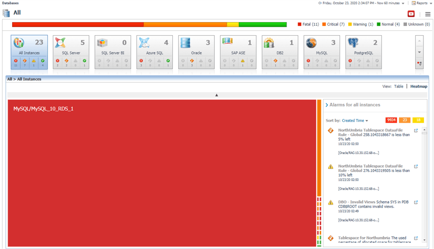Click the All breadcrumb link

(10, 79)
